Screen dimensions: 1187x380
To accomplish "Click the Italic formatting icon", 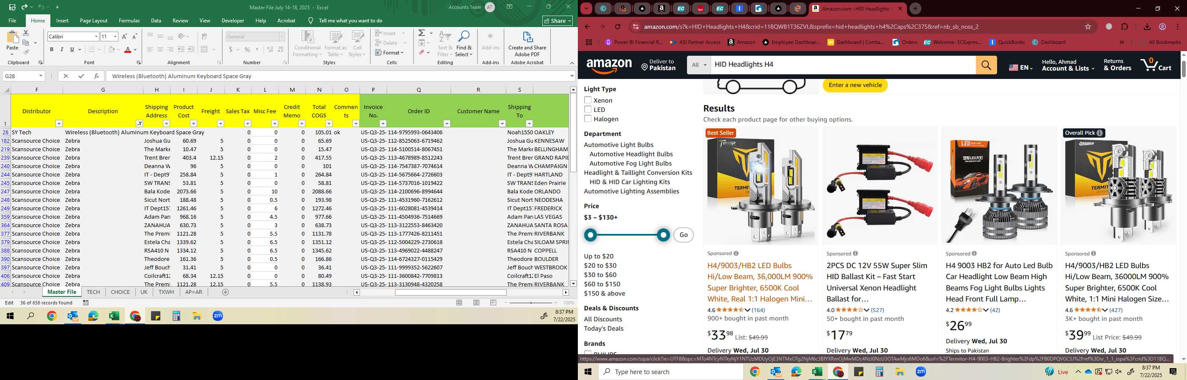I will point(62,50).
